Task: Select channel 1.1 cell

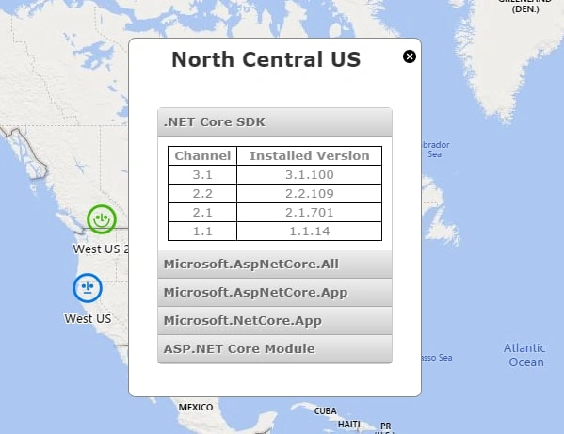Action: click(x=202, y=231)
